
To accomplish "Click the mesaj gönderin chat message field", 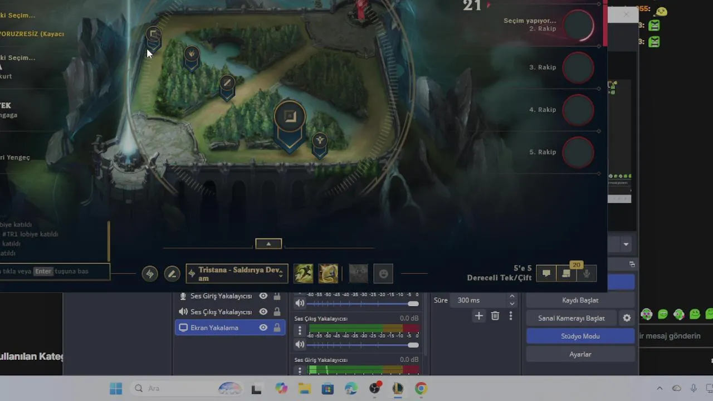I will click(676, 336).
